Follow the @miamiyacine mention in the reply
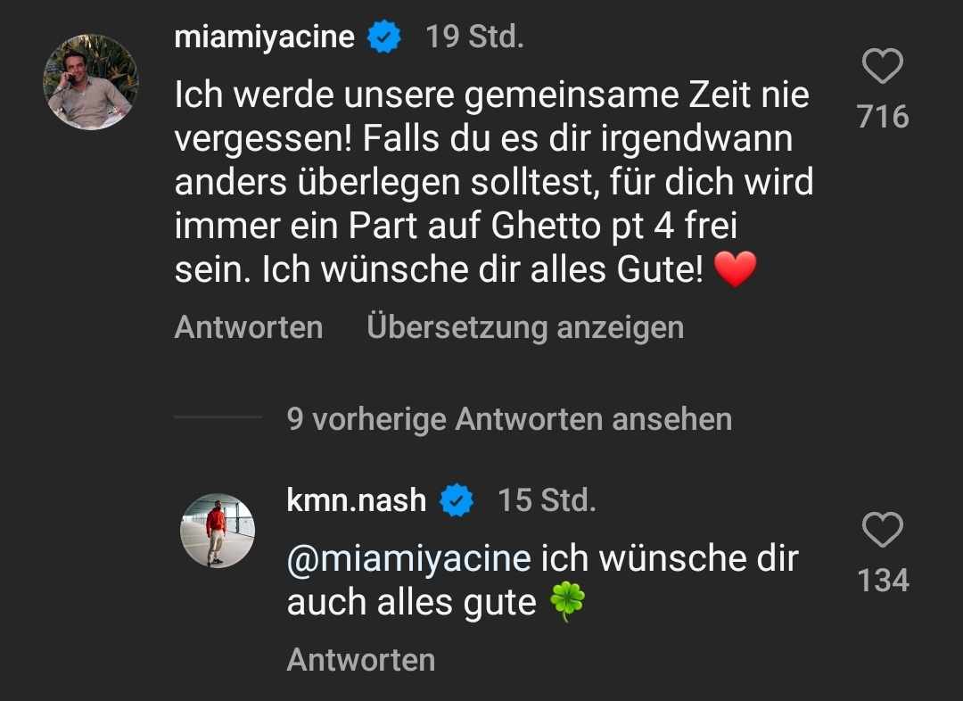The image size is (963, 701). (x=408, y=559)
